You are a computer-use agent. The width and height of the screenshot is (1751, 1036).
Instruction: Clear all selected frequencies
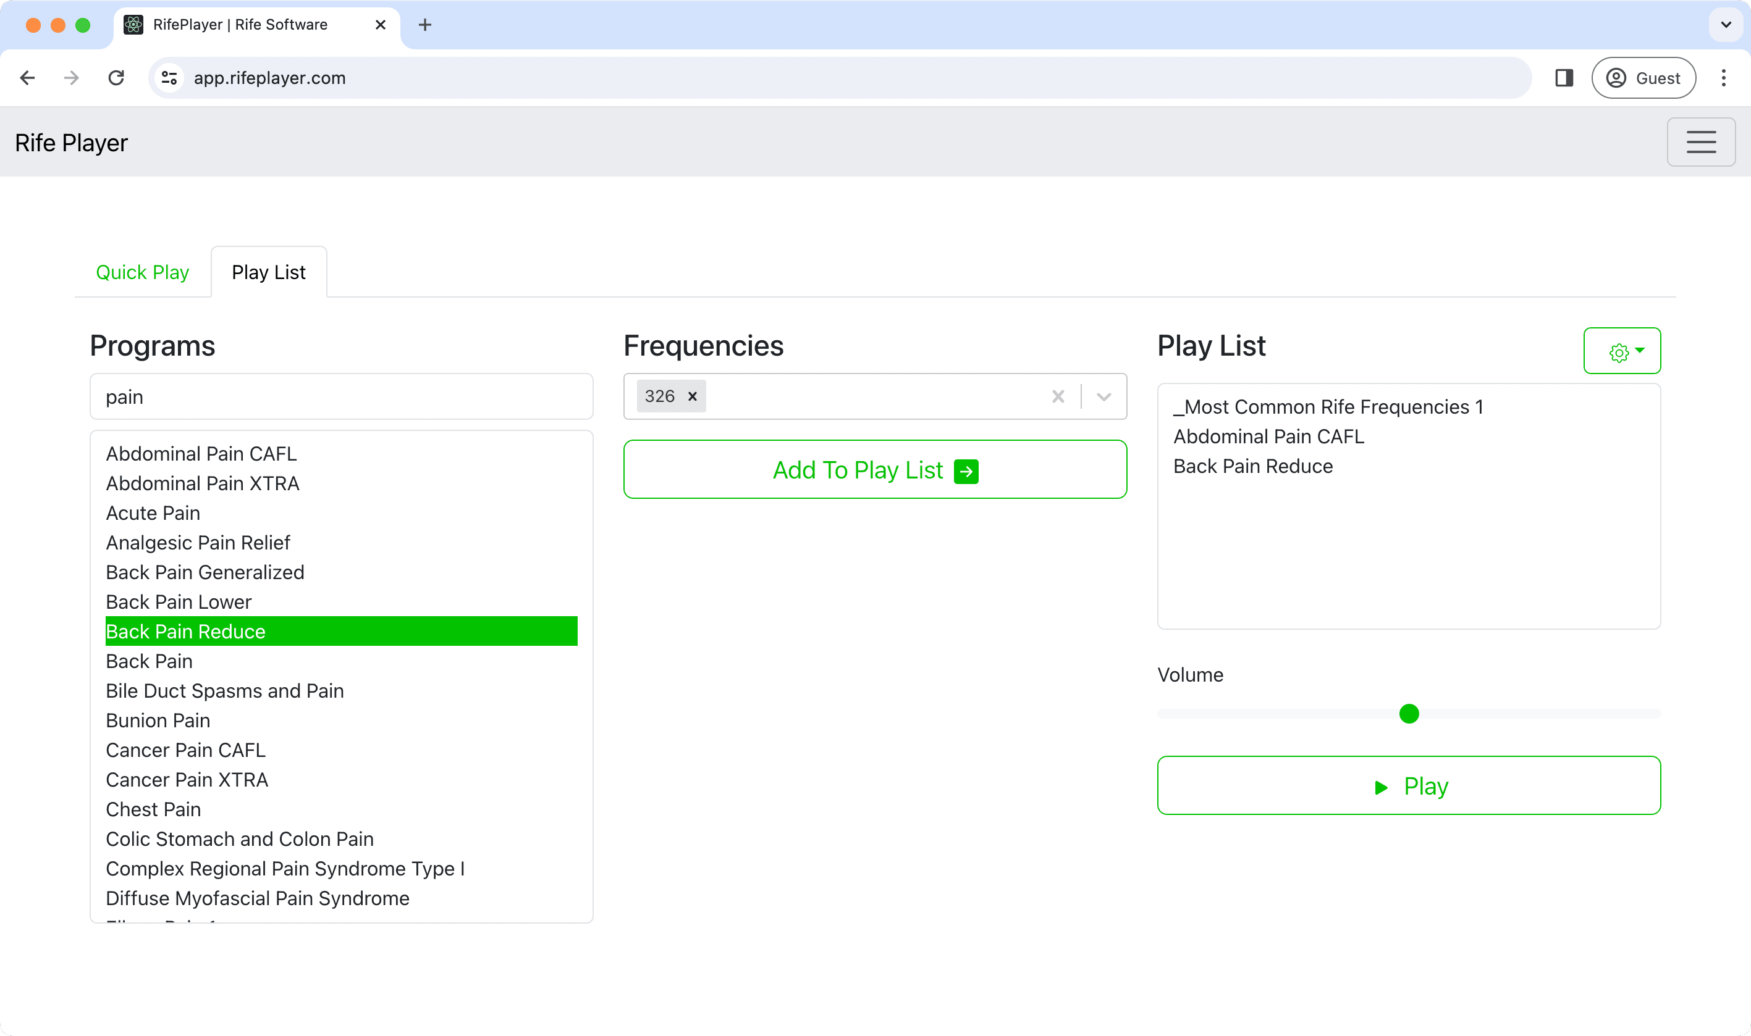pyautogui.click(x=1057, y=396)
